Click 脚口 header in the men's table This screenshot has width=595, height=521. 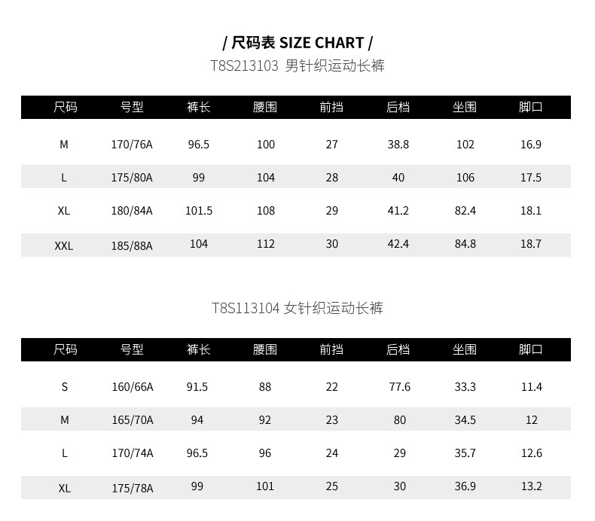[531, 107]
